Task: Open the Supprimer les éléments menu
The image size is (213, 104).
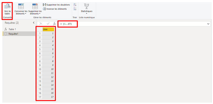Action: 35,13
